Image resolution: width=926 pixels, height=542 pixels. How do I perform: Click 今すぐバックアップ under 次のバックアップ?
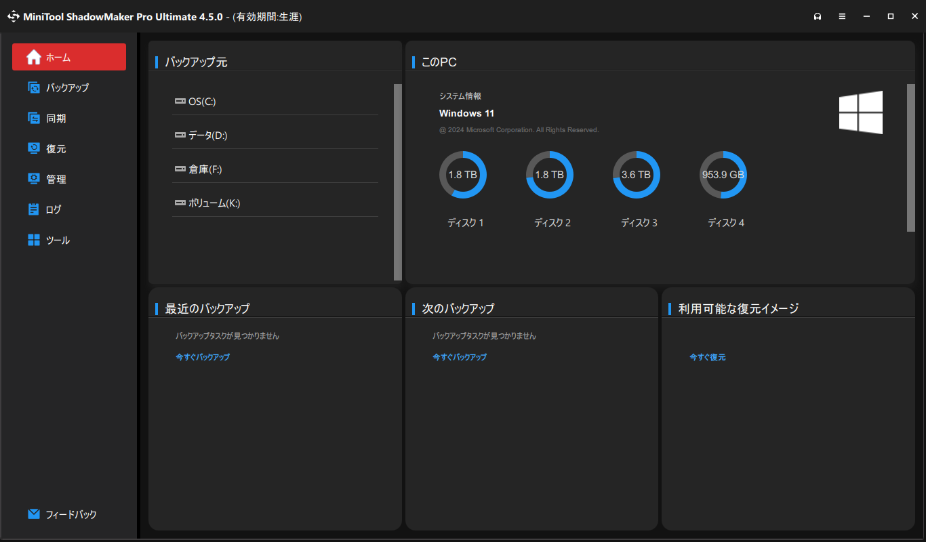[x=460, y=357]
